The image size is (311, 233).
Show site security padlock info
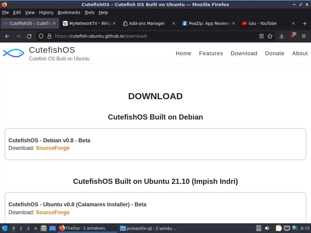pyautogui.click(x=50, y=36)
